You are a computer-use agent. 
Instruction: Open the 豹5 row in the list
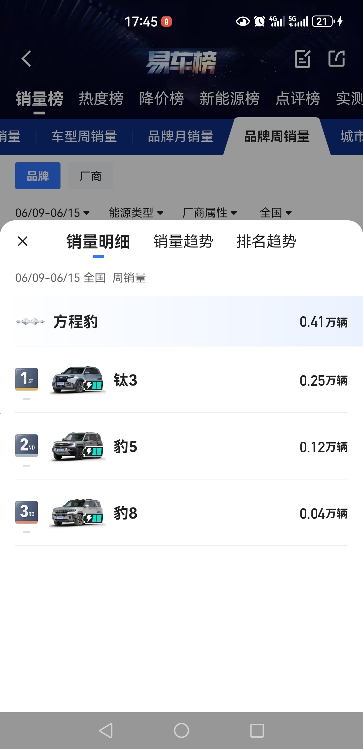tap(181, 446)
